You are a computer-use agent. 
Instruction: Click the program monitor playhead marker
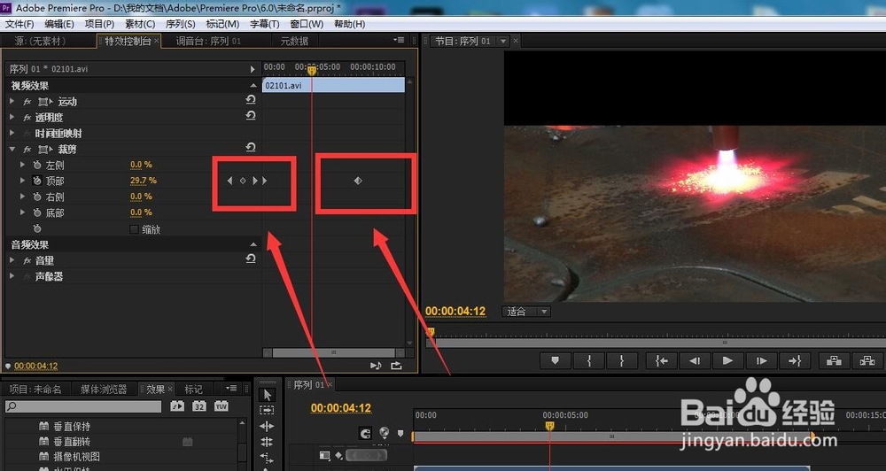[x=430, y=332]
